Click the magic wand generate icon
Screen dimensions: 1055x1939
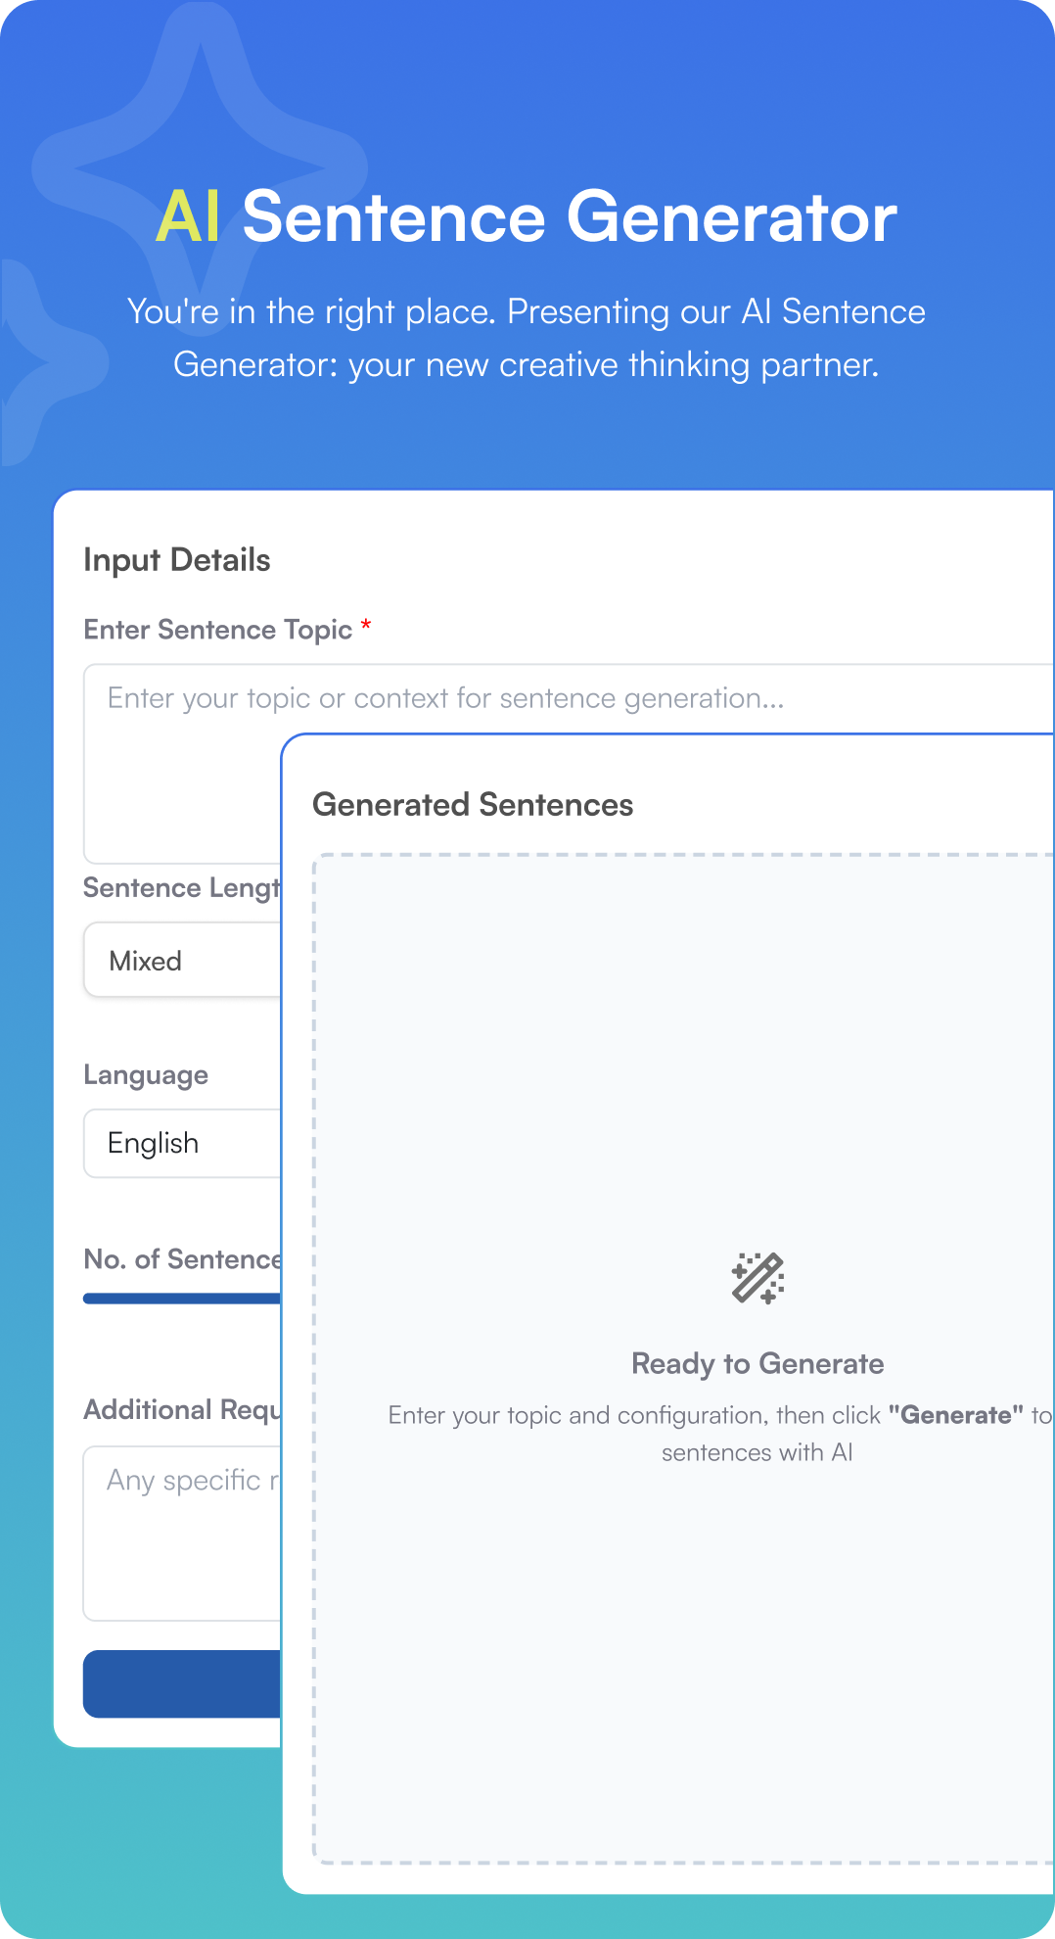(757, 1275)
